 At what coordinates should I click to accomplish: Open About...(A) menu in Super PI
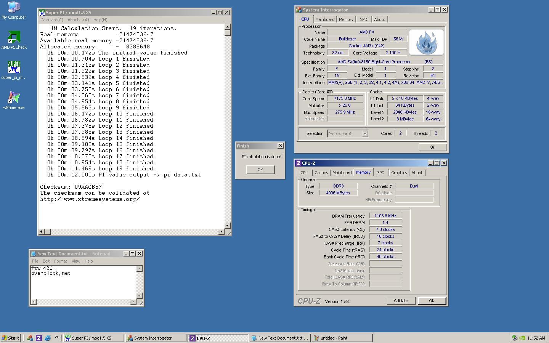click(78, 20)
